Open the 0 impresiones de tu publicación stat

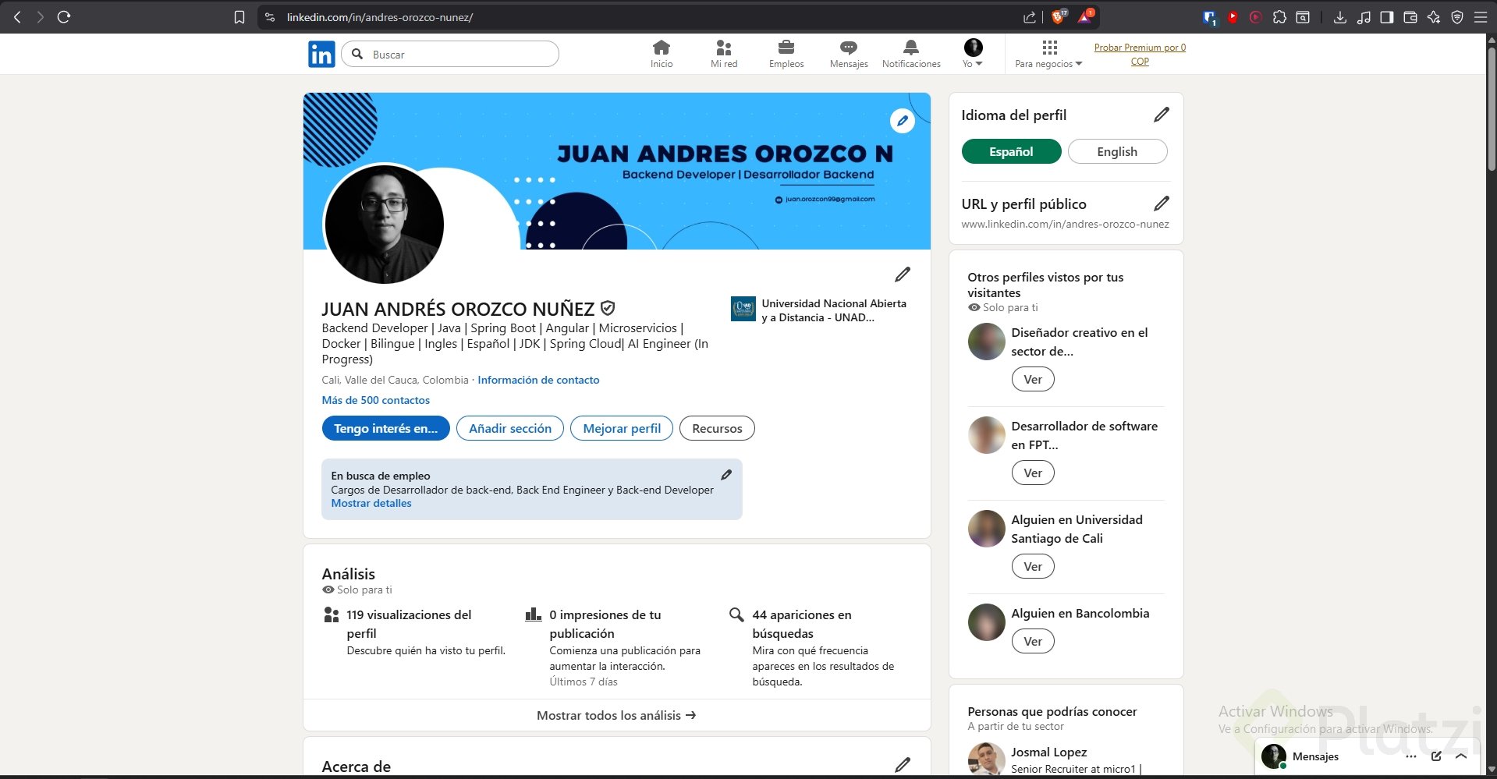615,647
